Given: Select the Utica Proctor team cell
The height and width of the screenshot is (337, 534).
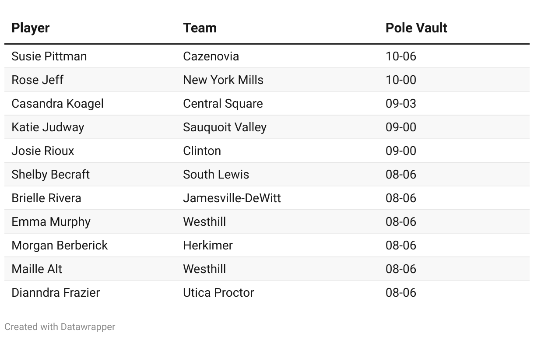Looking at the screenshot, I should pyautogui.click(x=218, y=293).
